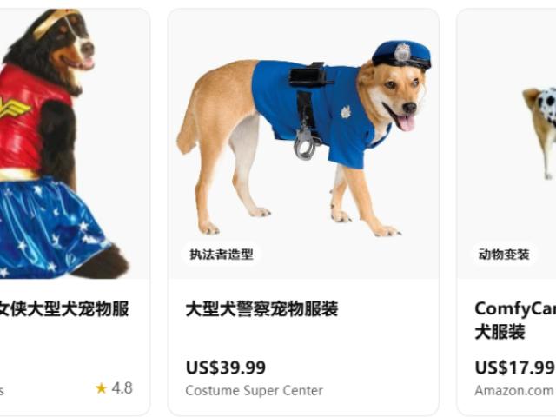The image size is (556, 417).
Task: Click the US$39.99 price
Action: pos(226,367)
